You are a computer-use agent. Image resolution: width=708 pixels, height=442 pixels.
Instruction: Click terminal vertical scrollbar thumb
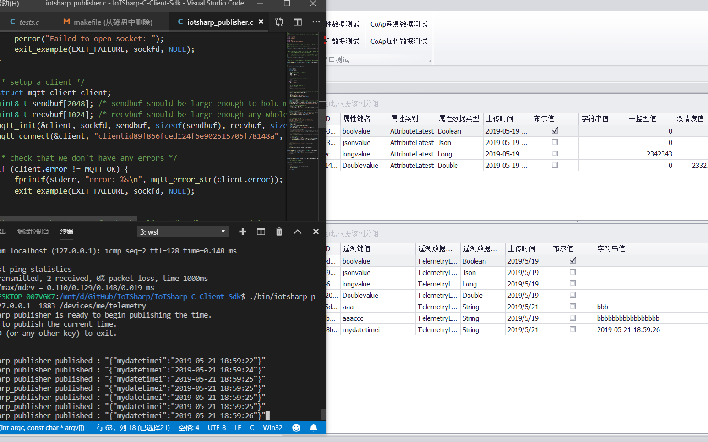tap(323, 414)
